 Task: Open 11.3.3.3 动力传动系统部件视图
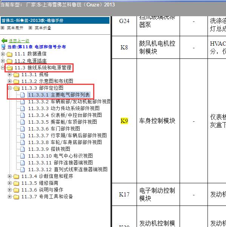(64, 109)
